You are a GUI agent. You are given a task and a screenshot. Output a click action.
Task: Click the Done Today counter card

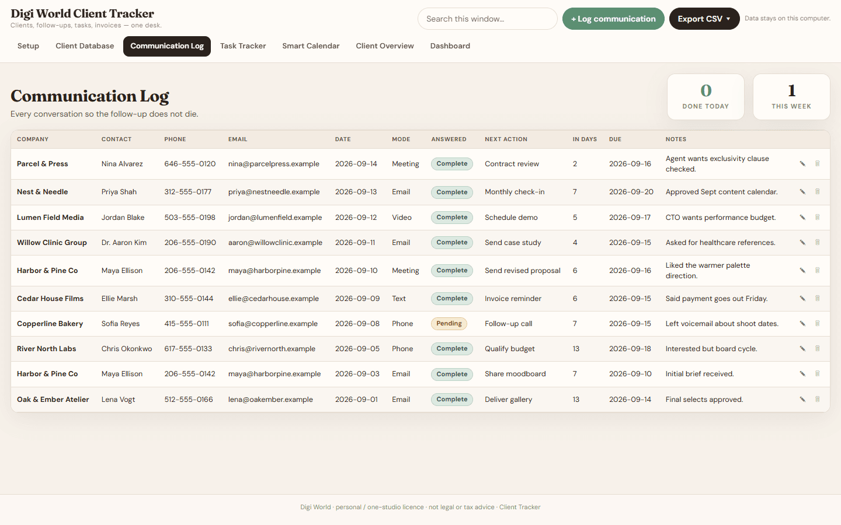pos(706,97)
